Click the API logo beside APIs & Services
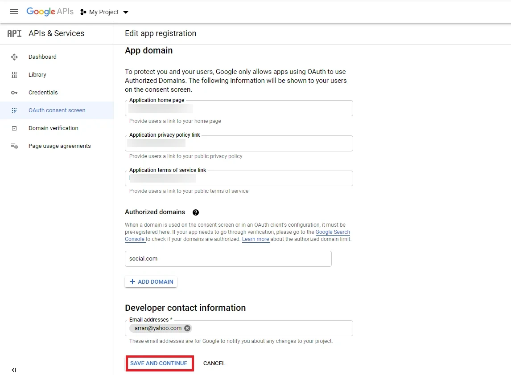Screen dimensions: 511x375 [x=13, y=33]
